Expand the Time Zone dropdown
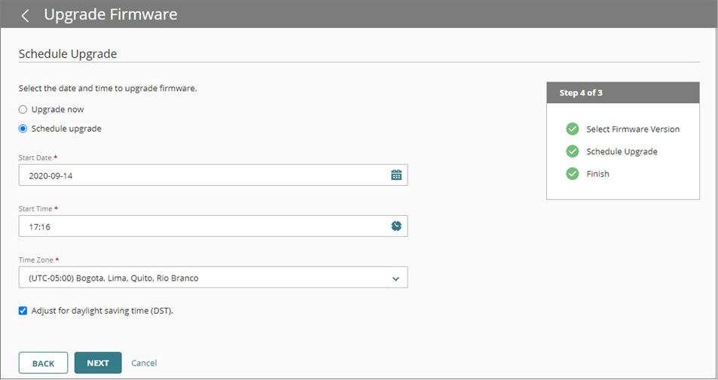The image size is (718, 380). pyautogui.click(x=213, y=278)
